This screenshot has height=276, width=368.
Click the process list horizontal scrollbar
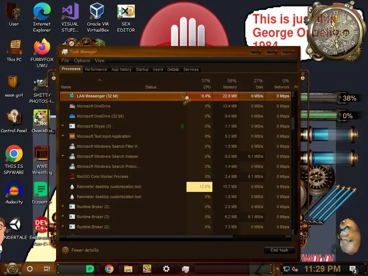click(149, 237)
